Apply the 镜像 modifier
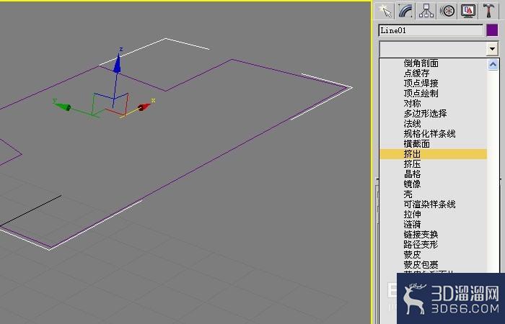Image resolution: width=505 pixels, height=324 pixels. point(412,184)
